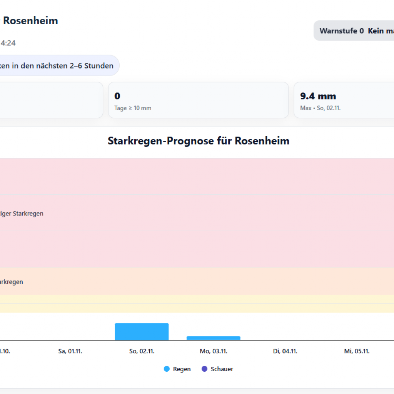Viewport: 394px width, 394px height.
Task: Toggle the Regen series in the legend
Action: coord(177,369)
